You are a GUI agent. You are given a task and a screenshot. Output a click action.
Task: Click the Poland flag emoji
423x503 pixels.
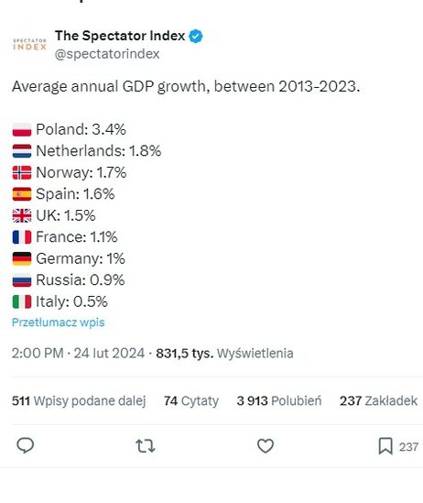[x=22, y=129]
